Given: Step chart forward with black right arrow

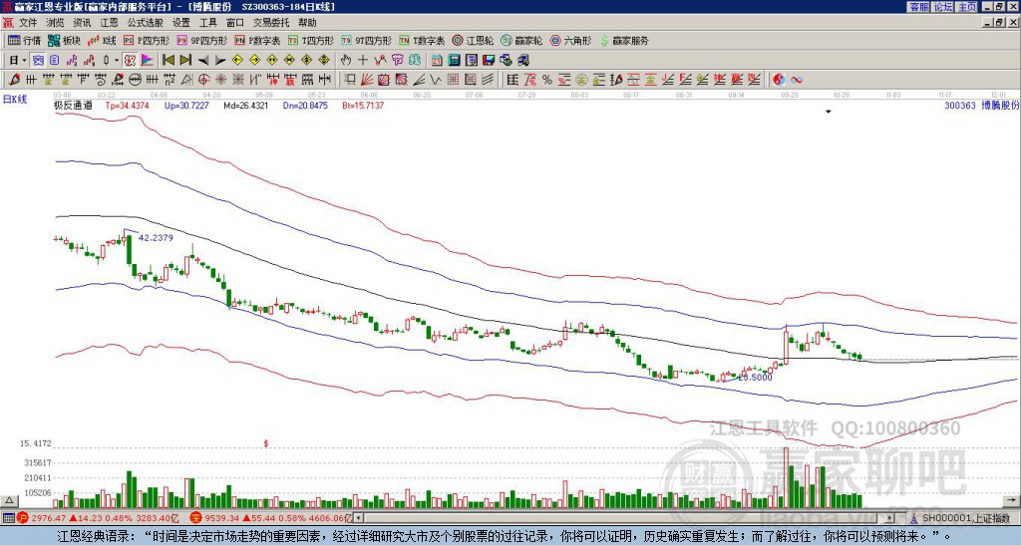Looking at the screenshot, I should point(220,61).
